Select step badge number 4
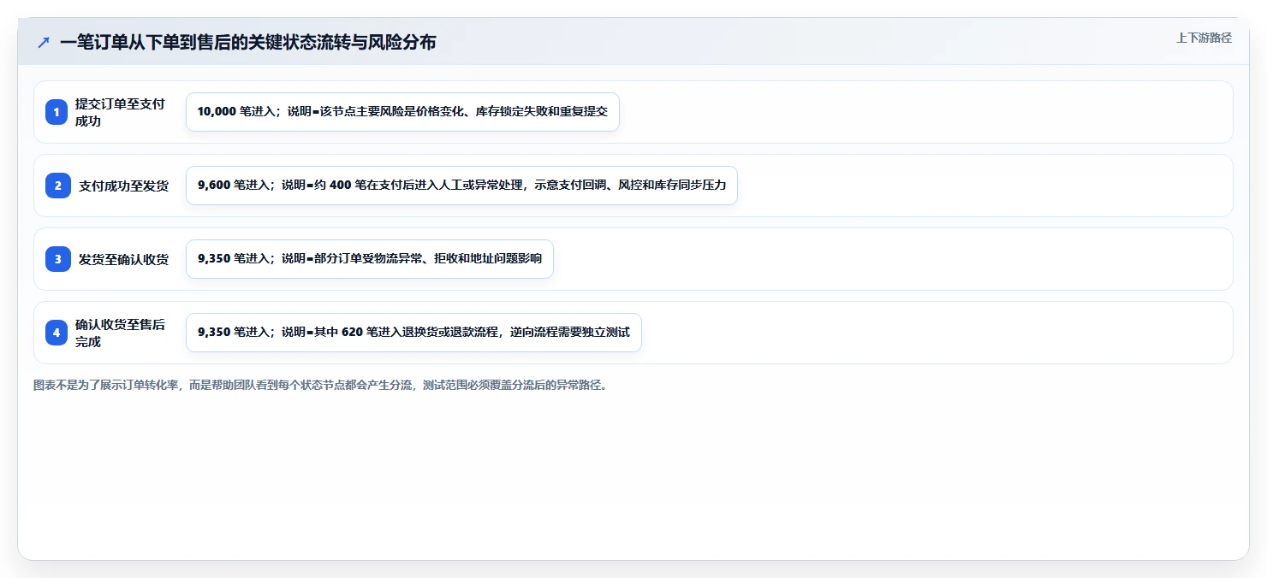 [x=57, y=333]
